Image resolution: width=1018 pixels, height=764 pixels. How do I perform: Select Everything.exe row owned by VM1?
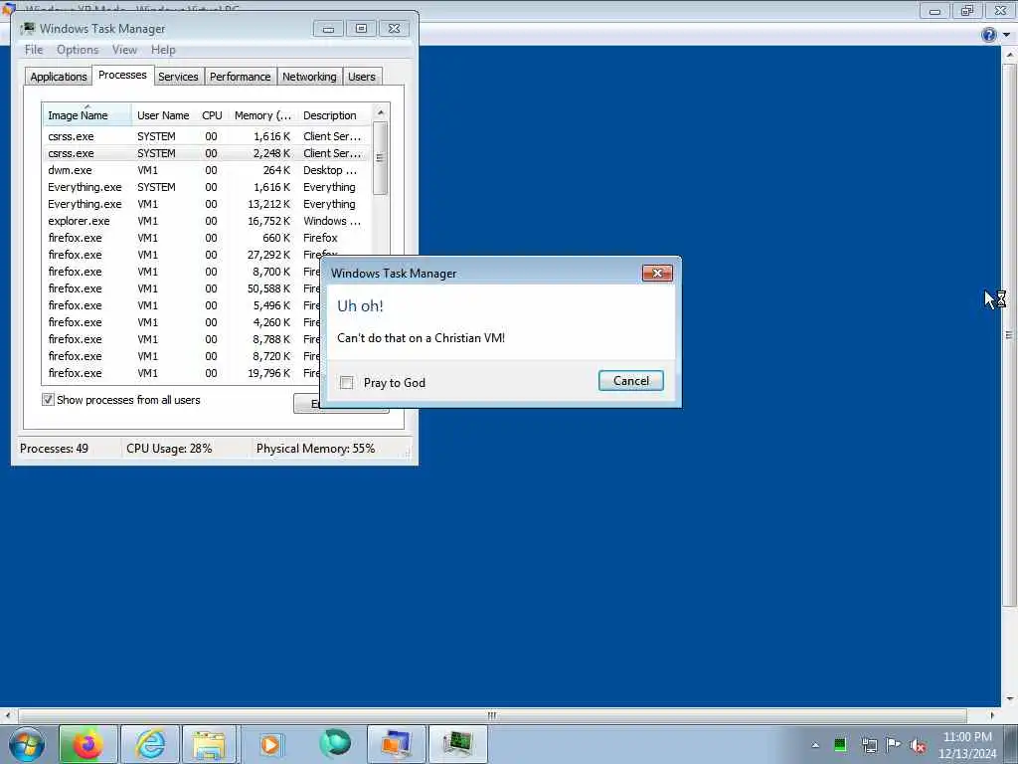tap(207, 204)
